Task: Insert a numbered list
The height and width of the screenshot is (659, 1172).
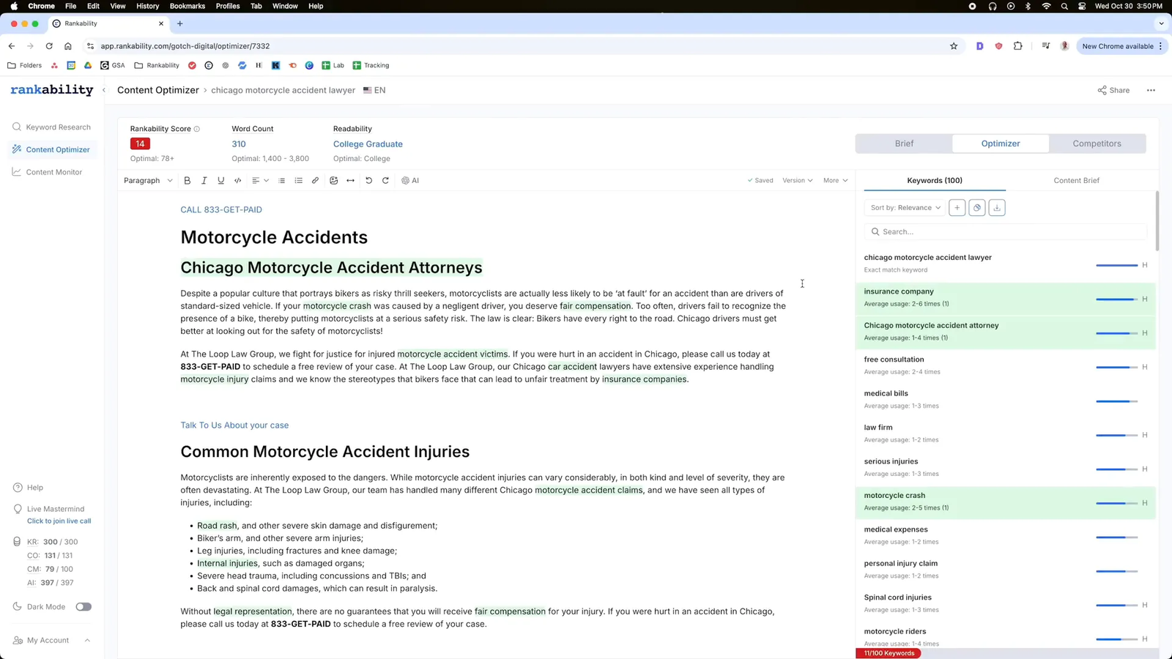Action: click(x=298, y=180)
